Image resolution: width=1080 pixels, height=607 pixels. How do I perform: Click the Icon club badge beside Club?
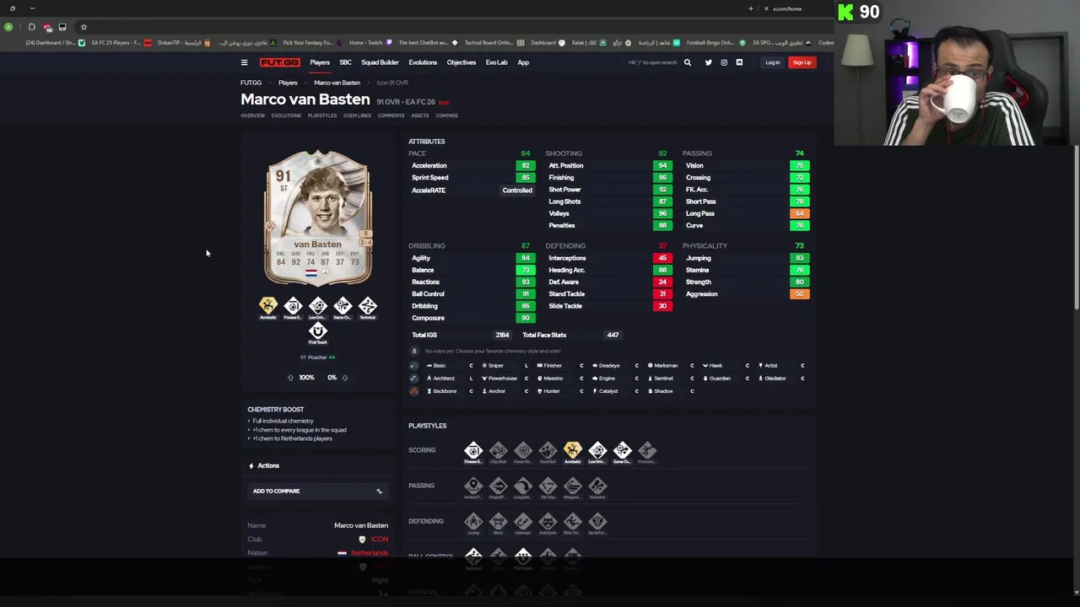(362, 540)
